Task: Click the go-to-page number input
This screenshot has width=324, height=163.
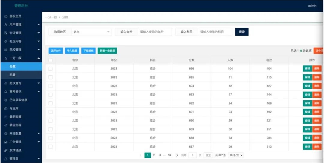Action: click(x=192, y=155)
